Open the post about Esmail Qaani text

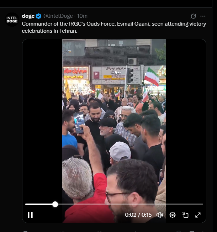(114, 27)
